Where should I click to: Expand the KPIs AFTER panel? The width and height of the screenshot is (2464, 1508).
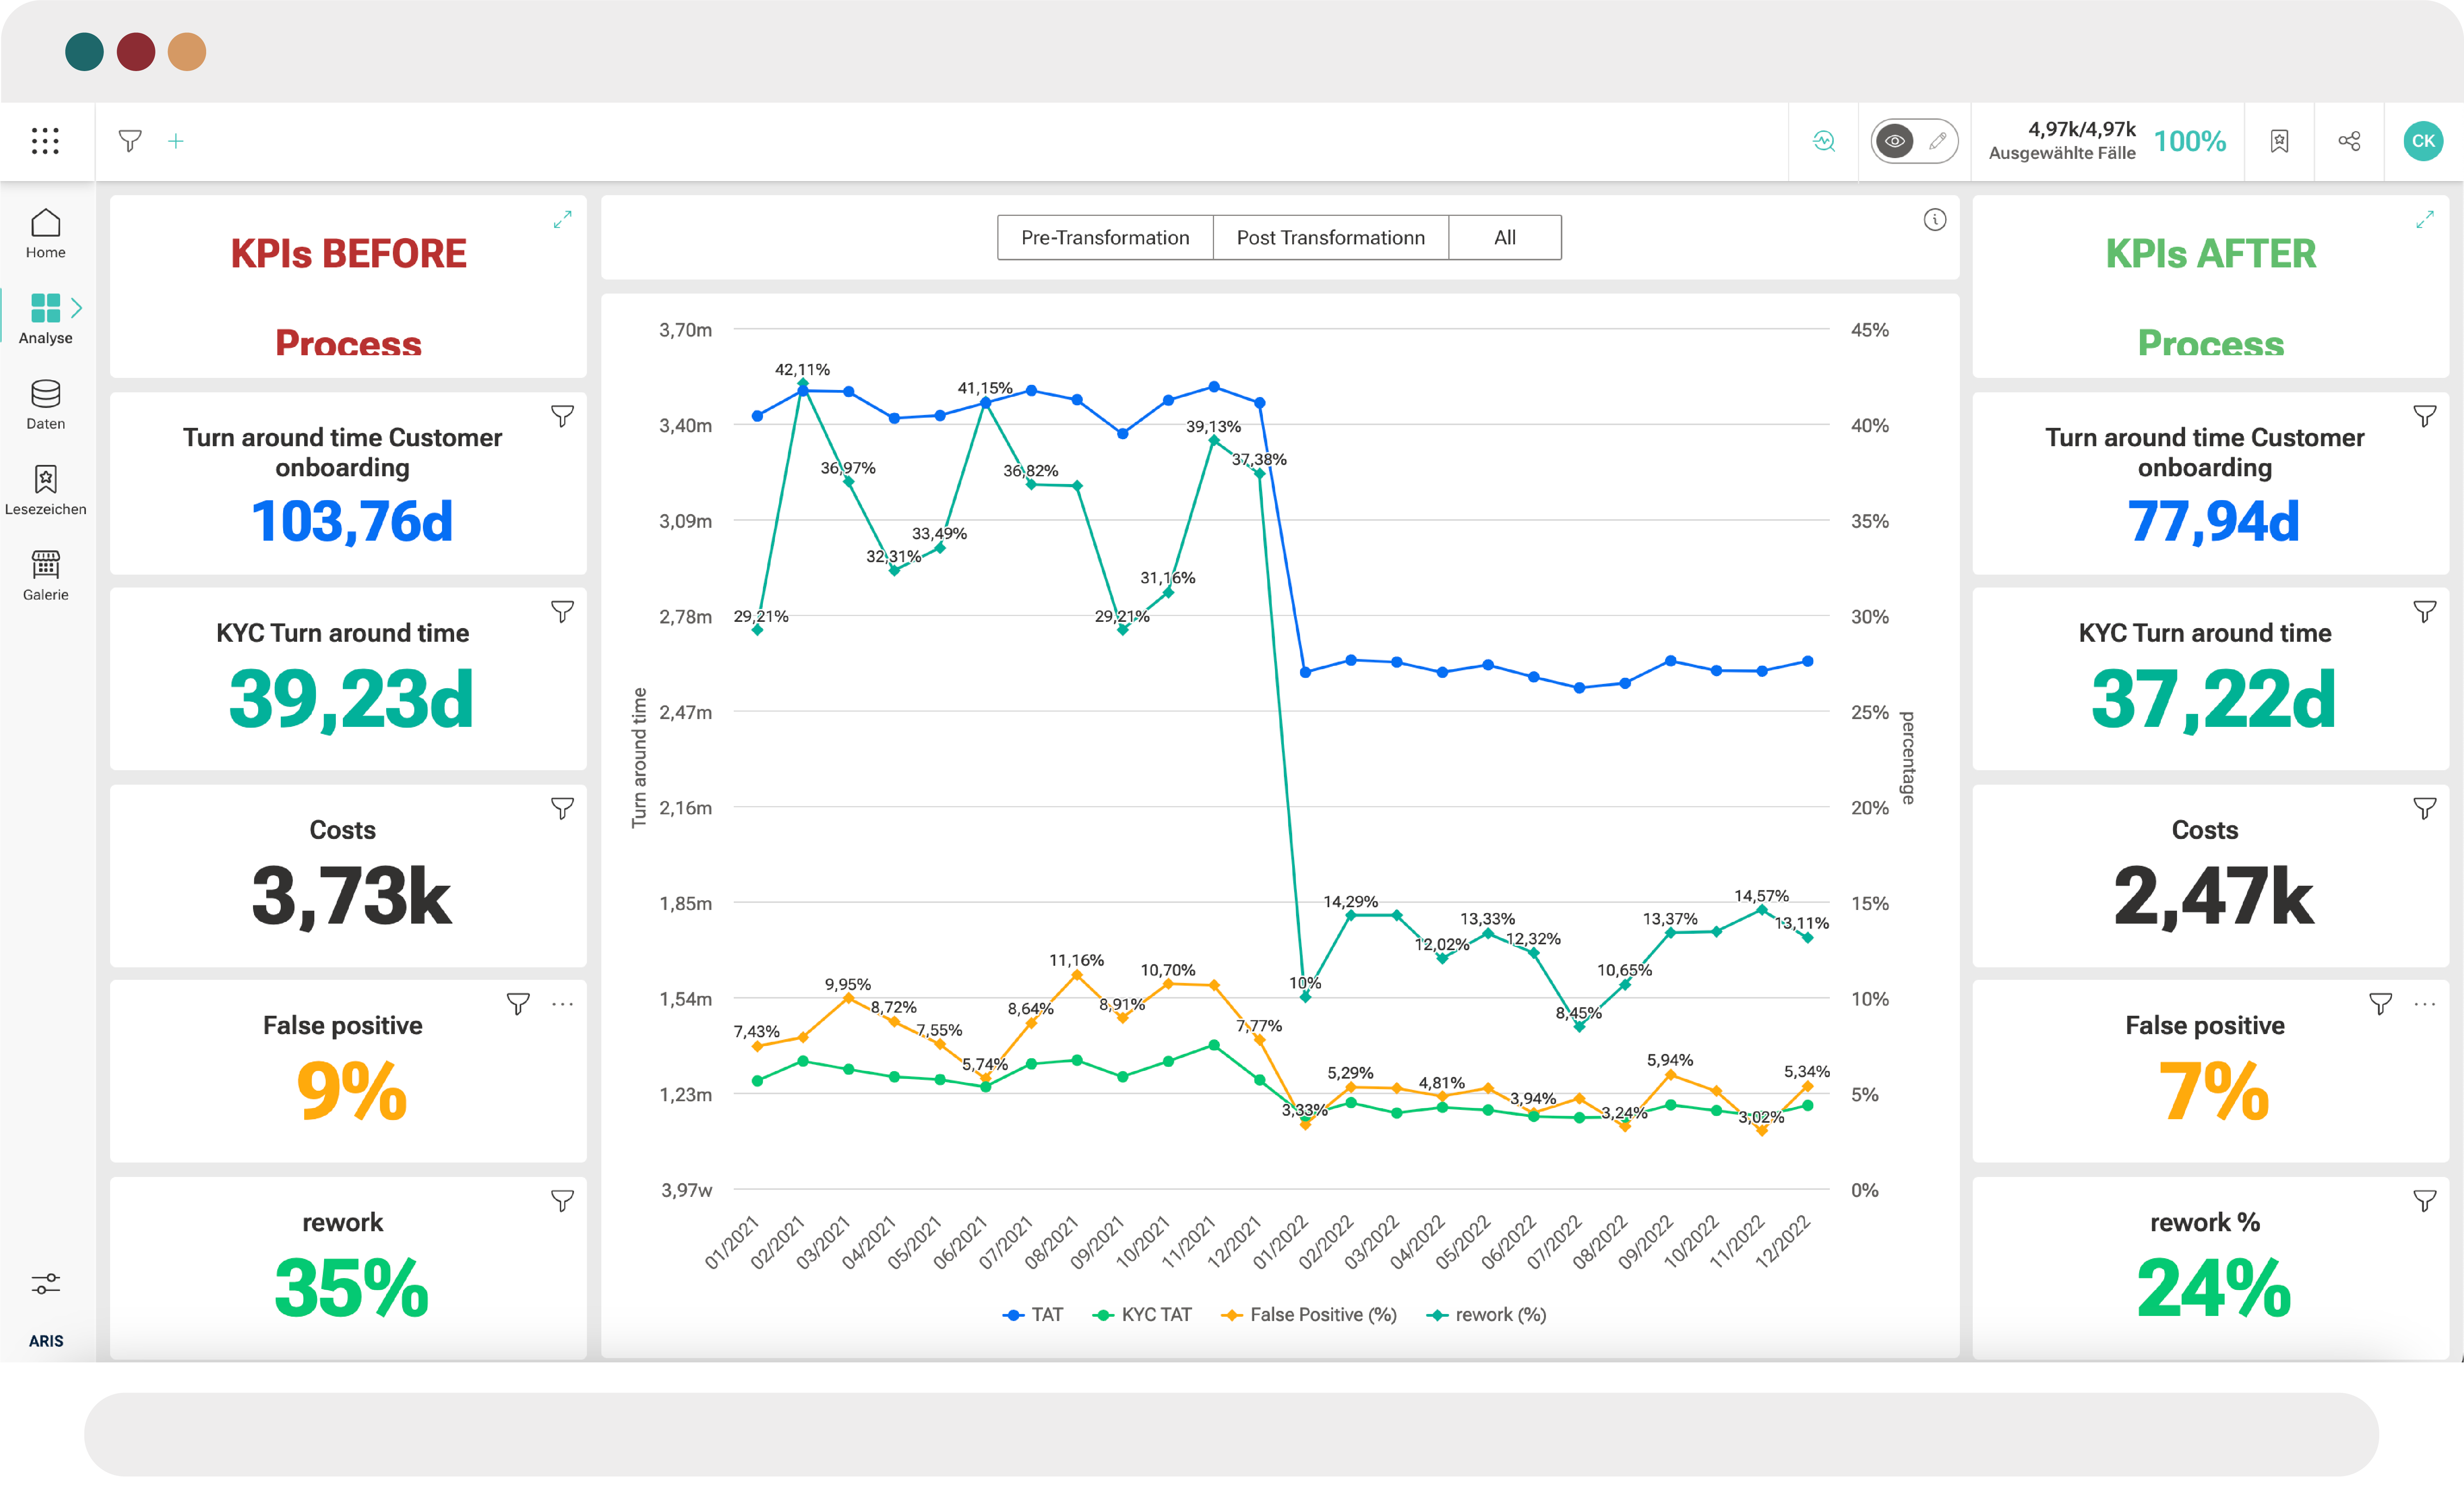point(2425,219)
